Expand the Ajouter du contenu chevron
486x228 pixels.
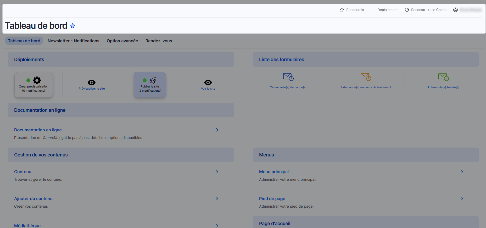(x=217, y=198)
